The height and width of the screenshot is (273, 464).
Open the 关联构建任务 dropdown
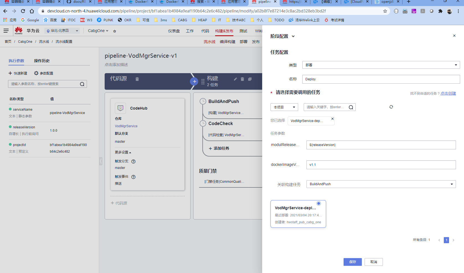tap(381, 184)
